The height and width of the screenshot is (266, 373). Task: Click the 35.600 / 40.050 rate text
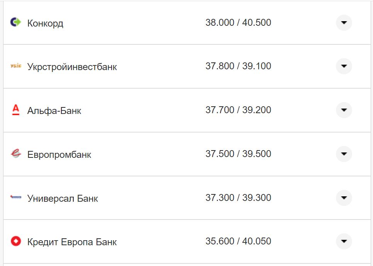click(x=239, y=241)
